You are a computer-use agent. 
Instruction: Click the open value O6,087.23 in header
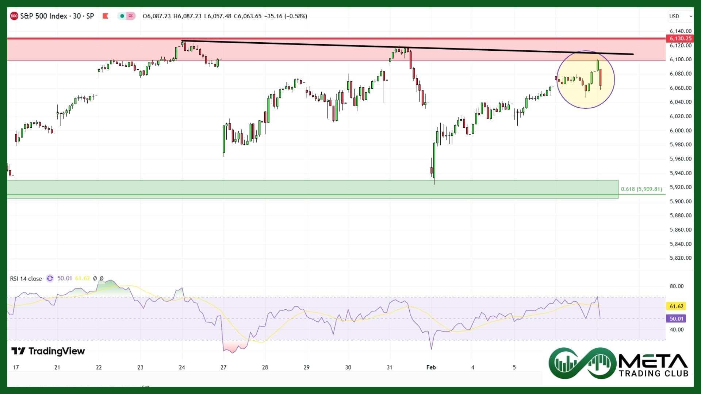click(x=157, y=16)
